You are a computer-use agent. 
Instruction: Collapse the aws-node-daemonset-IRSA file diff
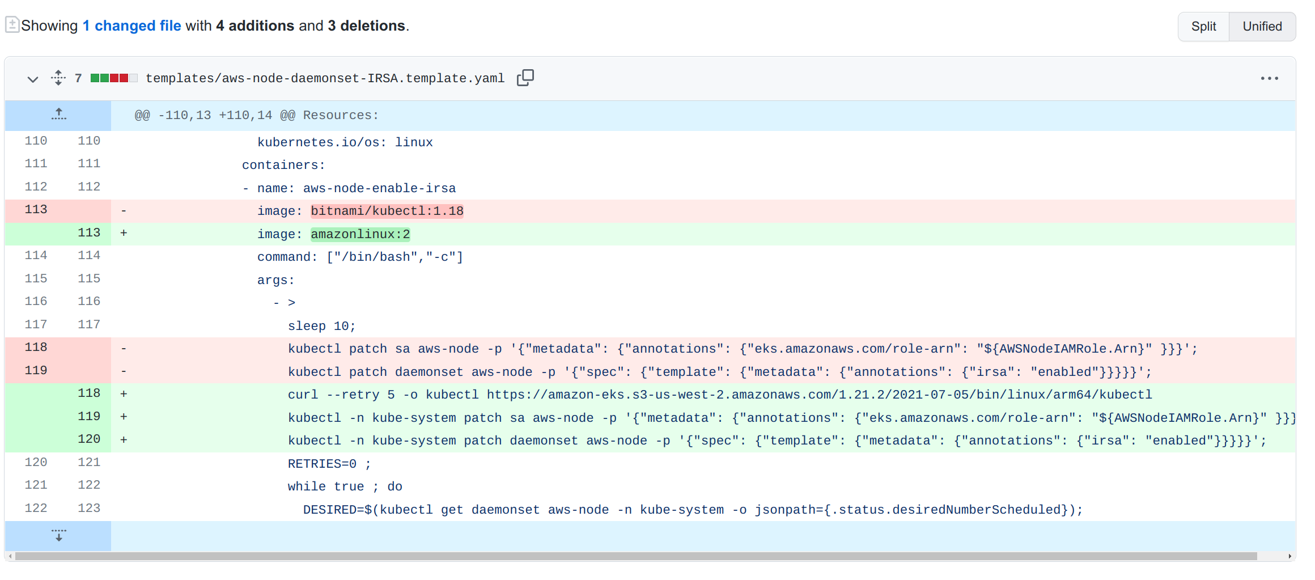[x=32, y=79]
